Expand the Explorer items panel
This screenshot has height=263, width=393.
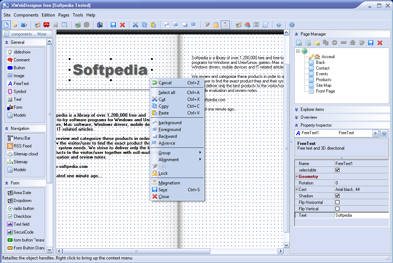[297, 109]
